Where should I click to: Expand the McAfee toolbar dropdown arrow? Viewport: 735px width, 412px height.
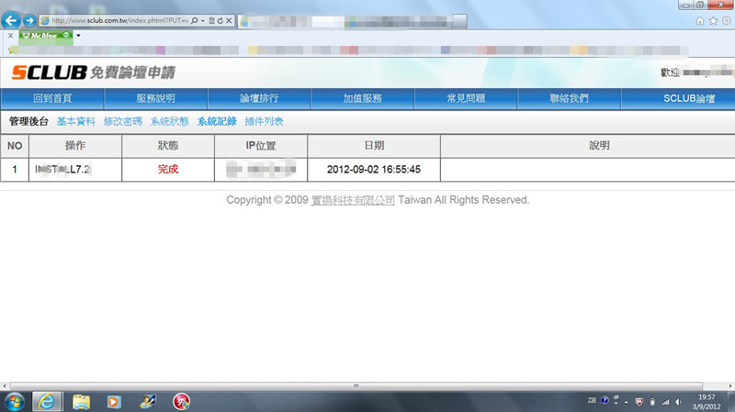[78, 36]
